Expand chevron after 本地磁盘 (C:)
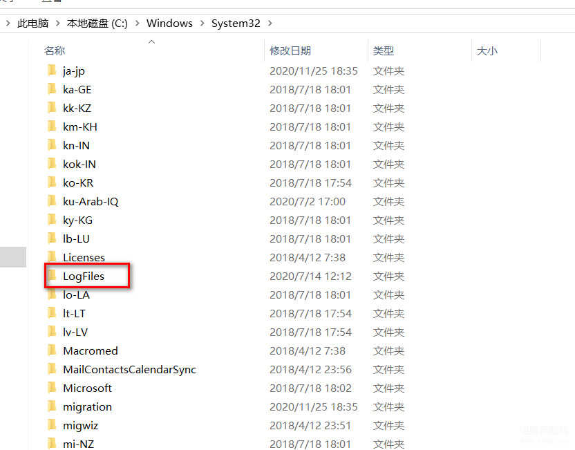This screenshot has width=575, height=450. [137, 24]
